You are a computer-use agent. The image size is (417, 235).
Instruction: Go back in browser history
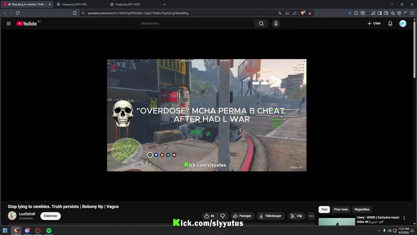click(5, 13)
